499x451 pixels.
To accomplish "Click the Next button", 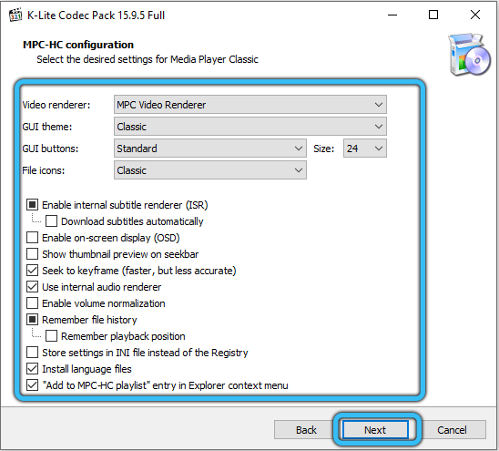I will (x=375, y=430).
